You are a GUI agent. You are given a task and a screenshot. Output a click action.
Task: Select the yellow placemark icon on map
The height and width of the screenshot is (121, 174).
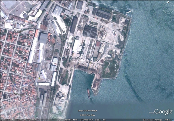tap(40, 78)
